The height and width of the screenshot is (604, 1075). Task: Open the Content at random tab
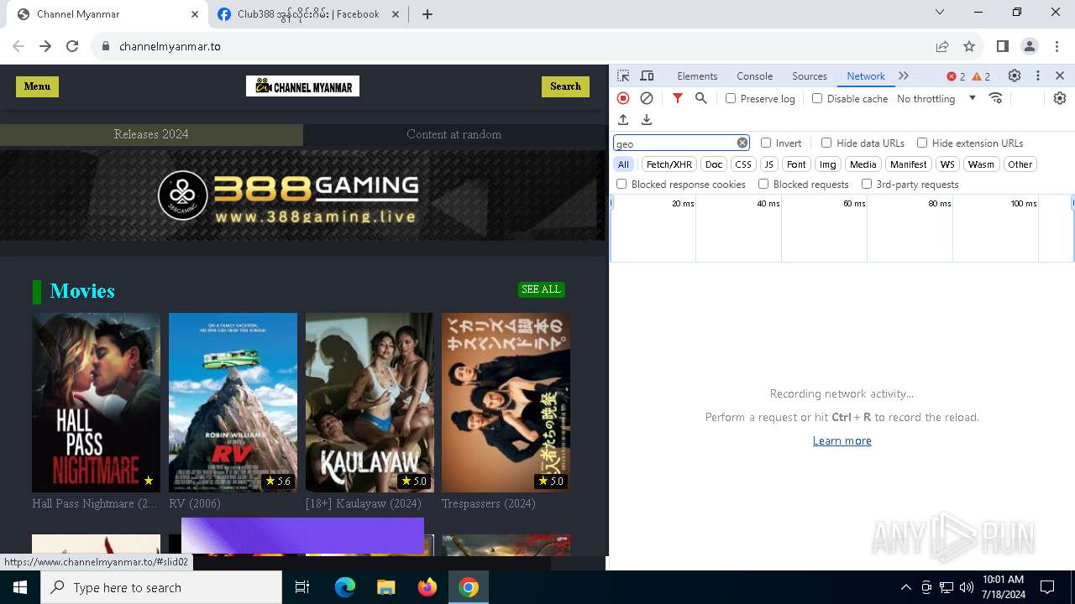(x=454, y=134)
